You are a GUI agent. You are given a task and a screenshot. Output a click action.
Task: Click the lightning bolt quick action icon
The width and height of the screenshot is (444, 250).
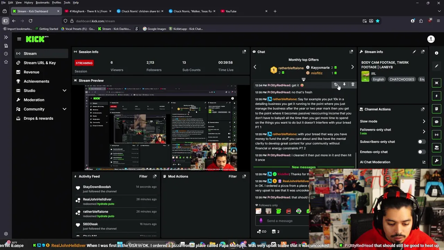[437, 96]
